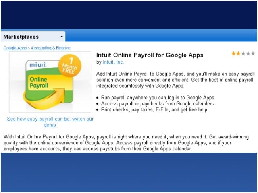Go to Google Apps breadcrumb link
258x193 pixels.
point(15,48)
